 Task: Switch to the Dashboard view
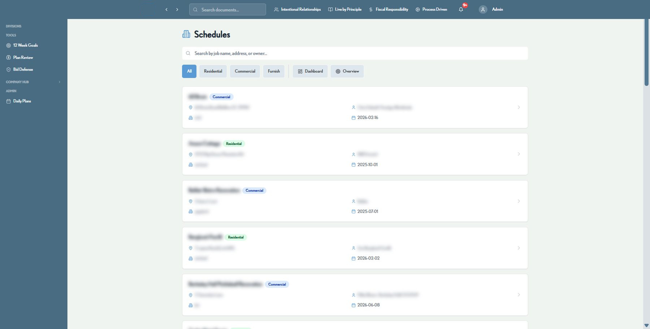(x=310, y=71)
